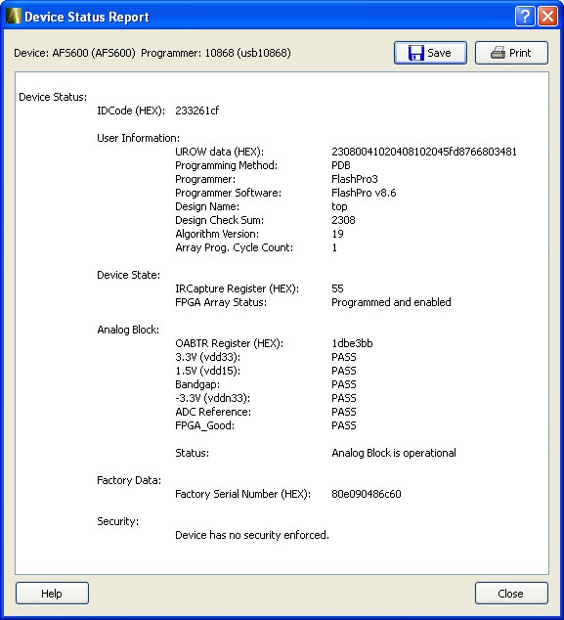Click the Algorithm Version value 19
564x620 pixels.
click(337, 234)
